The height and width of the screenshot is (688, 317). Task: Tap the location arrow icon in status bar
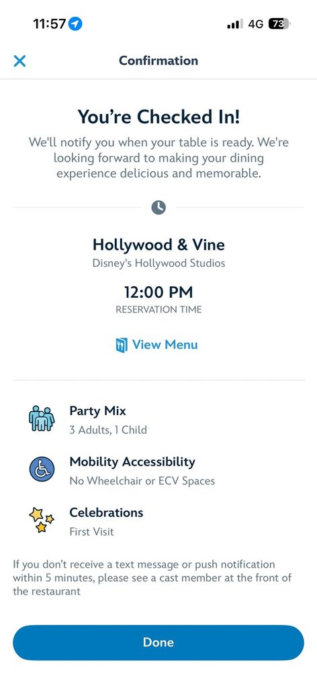click(75, 24)
